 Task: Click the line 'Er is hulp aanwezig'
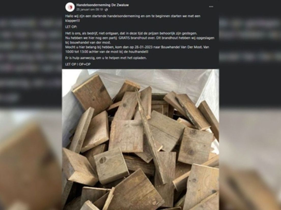pyautogui.click(x=106, y=58)
